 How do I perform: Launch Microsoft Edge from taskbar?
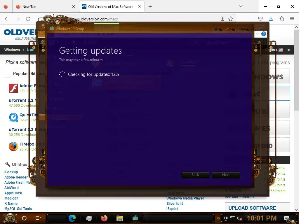[x=72, y=218]
